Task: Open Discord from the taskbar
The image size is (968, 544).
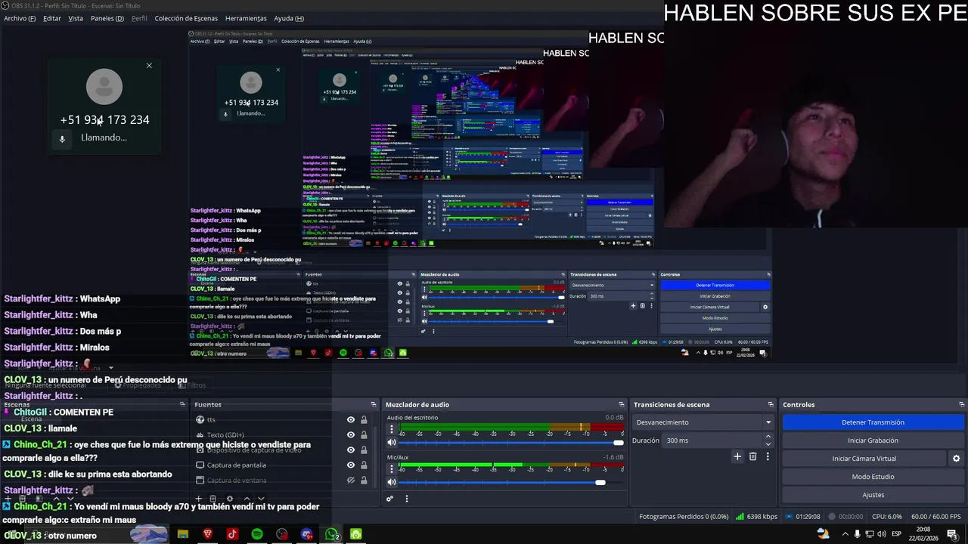Action: (x=306, y=534)
